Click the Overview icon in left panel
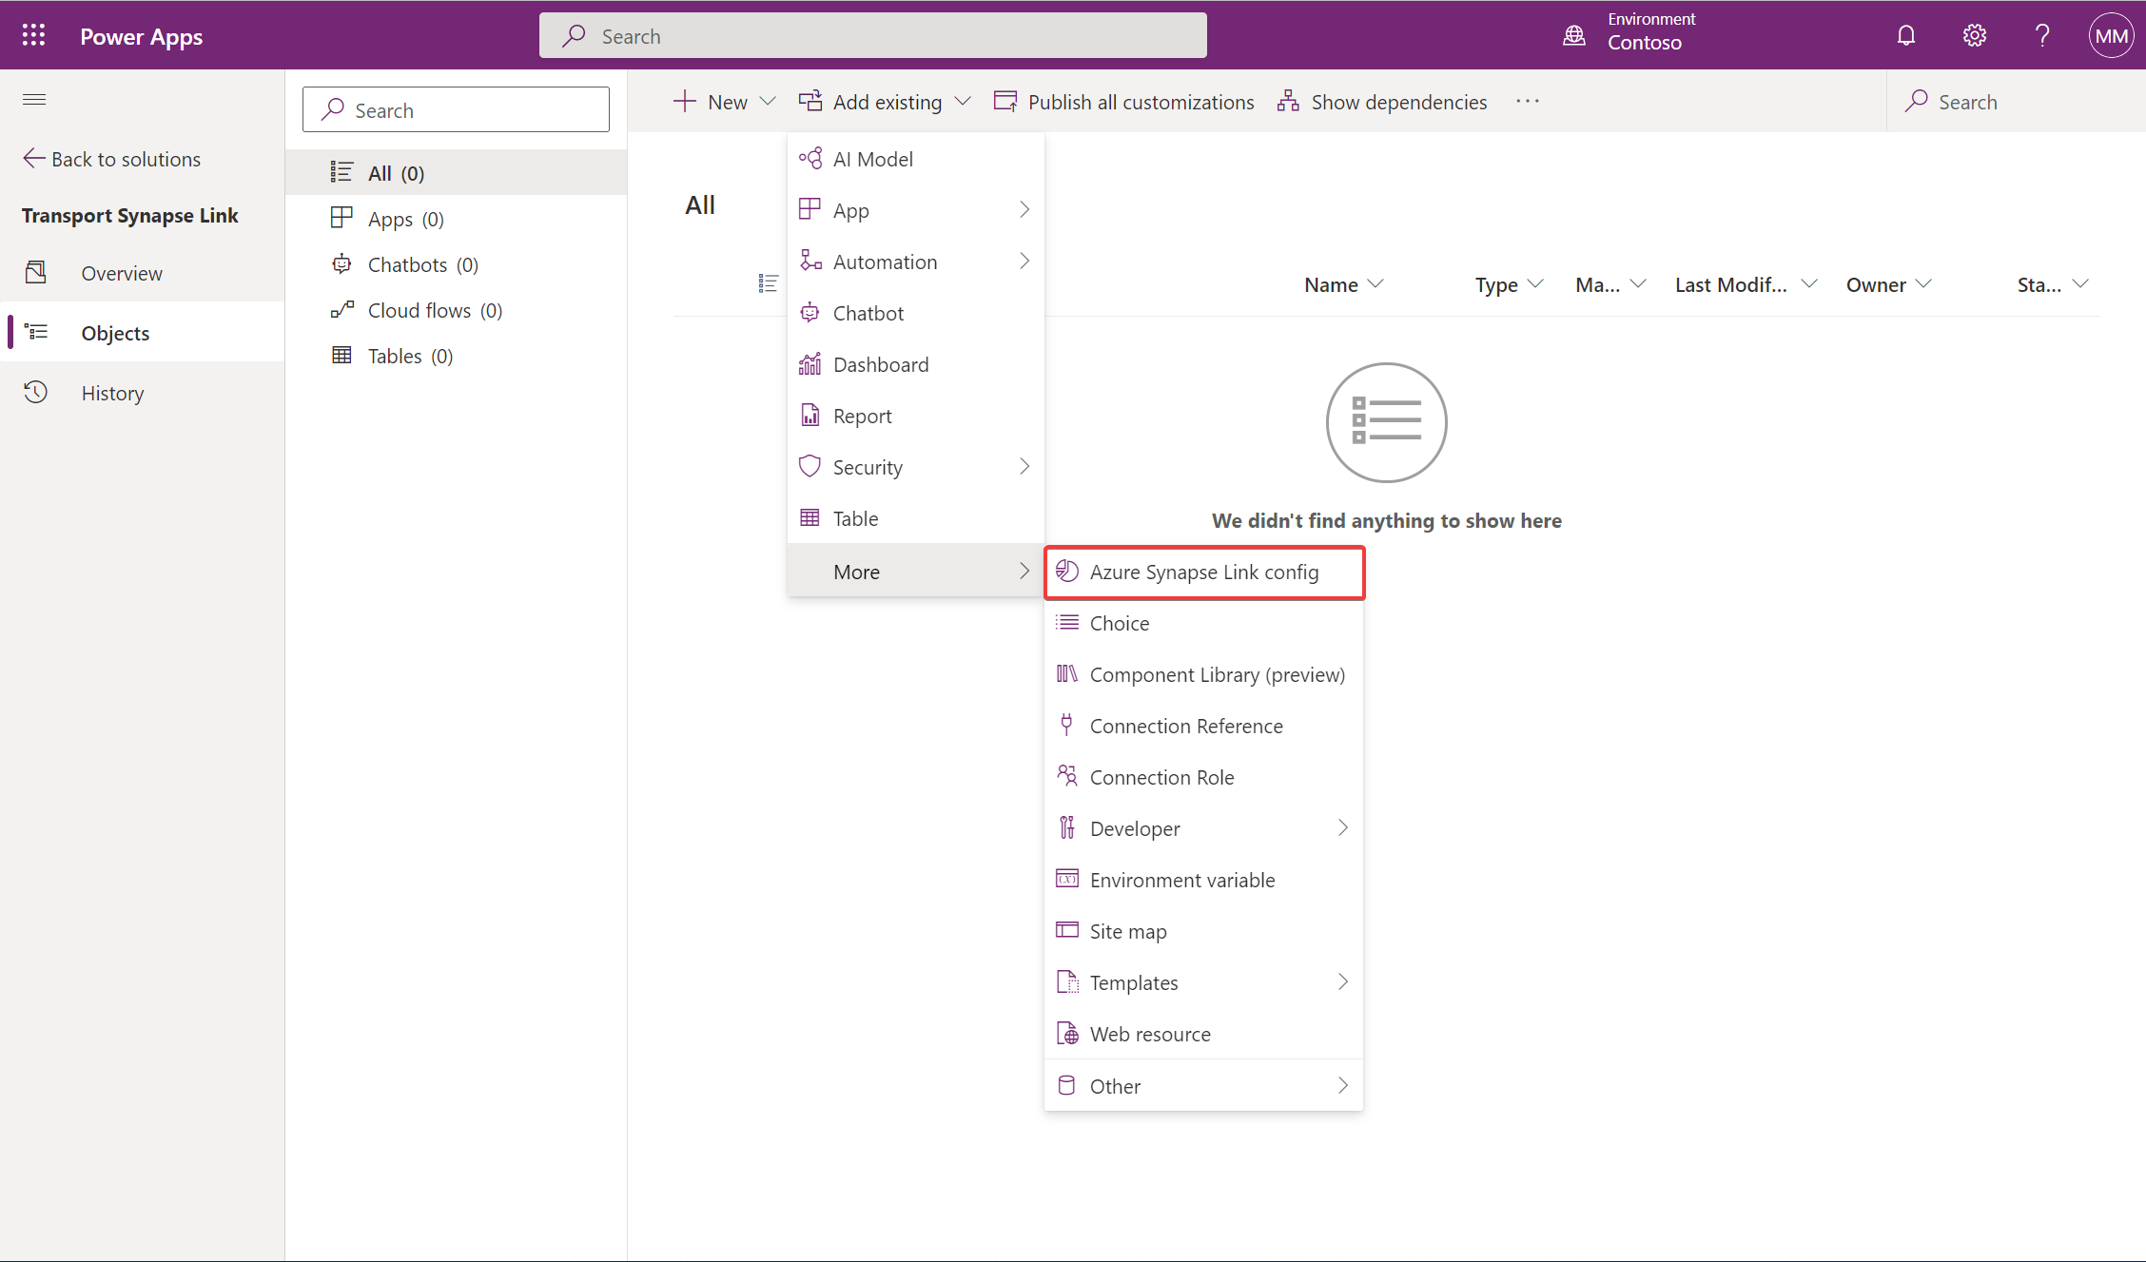This screenshot has height=1262, width=2146. 39,272
